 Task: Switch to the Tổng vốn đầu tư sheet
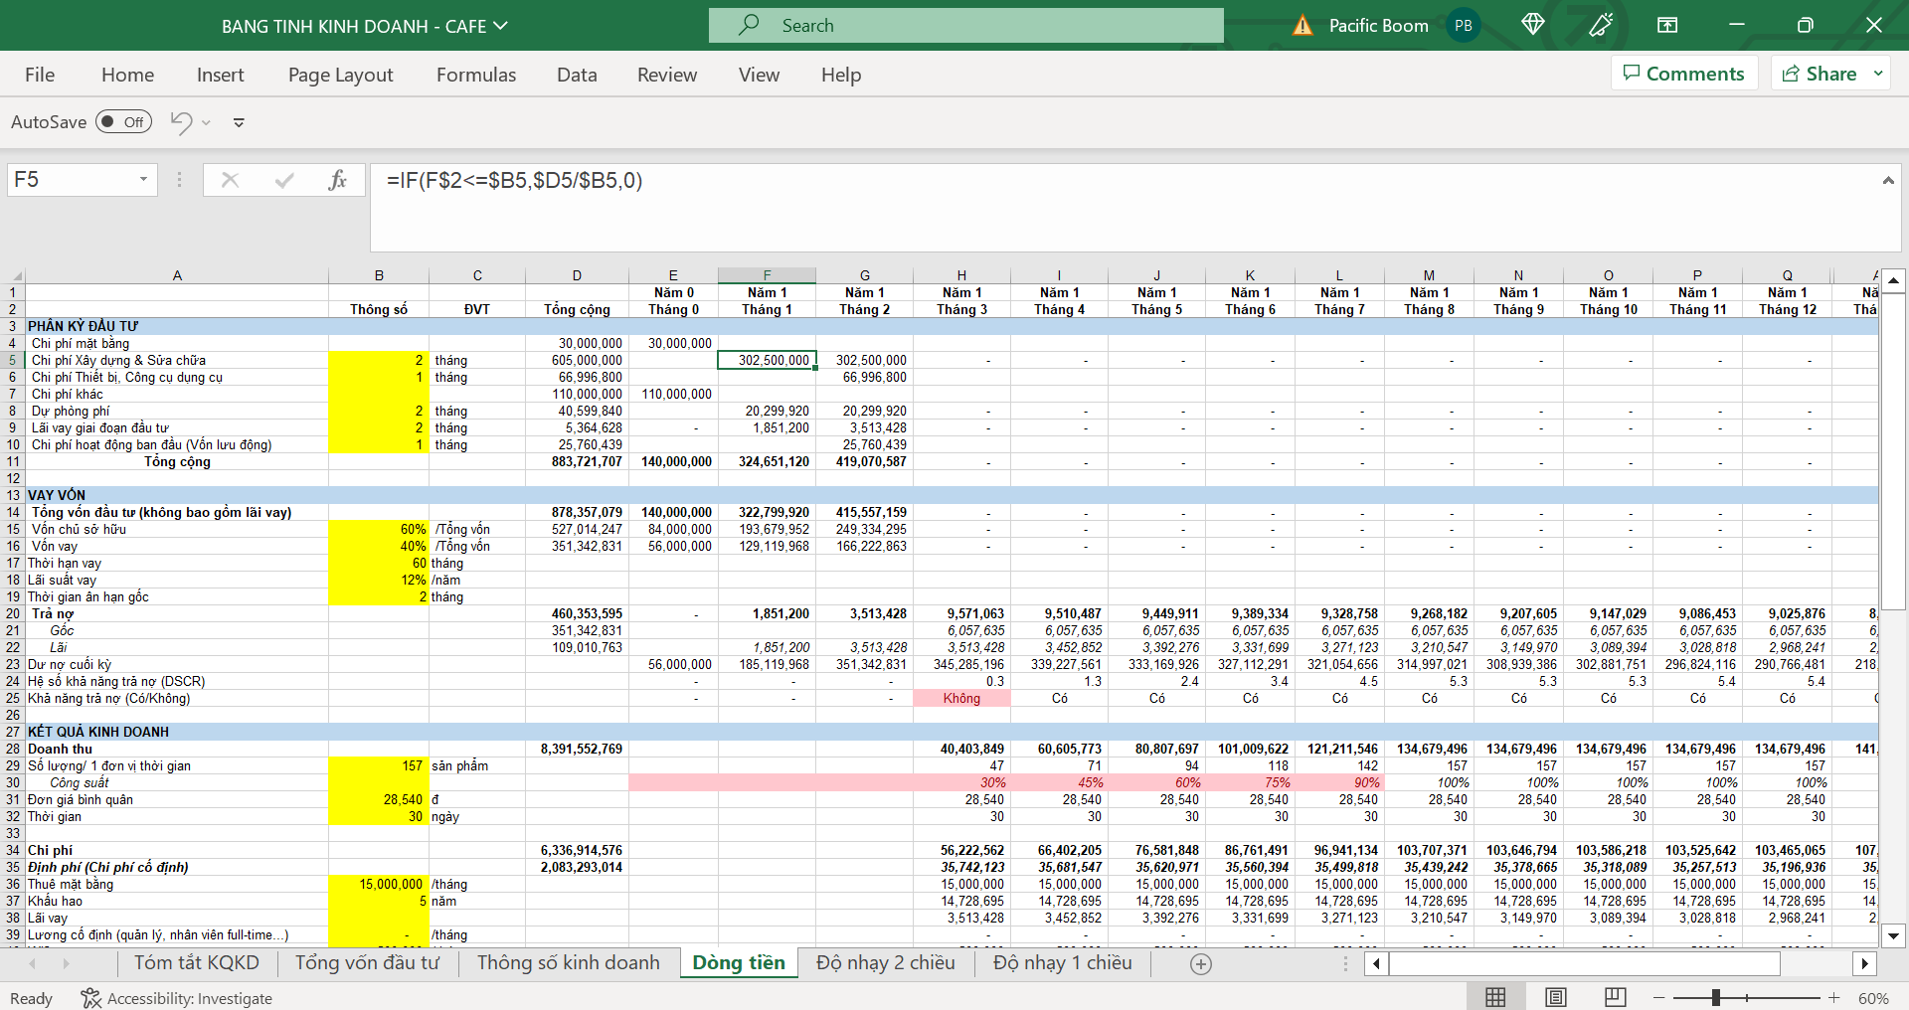(367, 962)
